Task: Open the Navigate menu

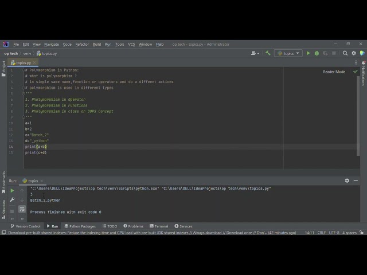Action: click(x=52, y=44)
